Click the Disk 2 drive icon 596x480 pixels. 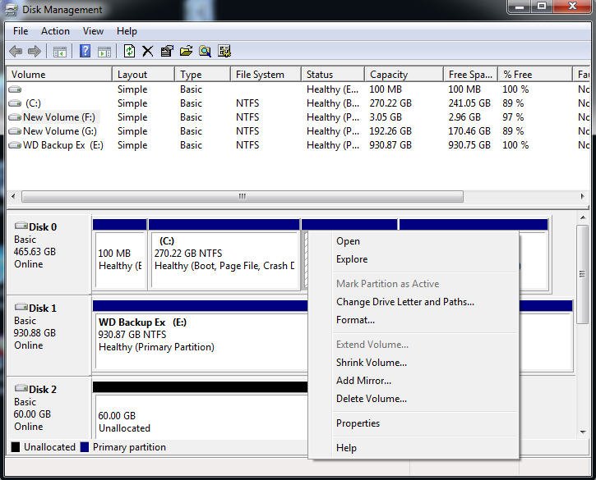click(x=21, y=388)
